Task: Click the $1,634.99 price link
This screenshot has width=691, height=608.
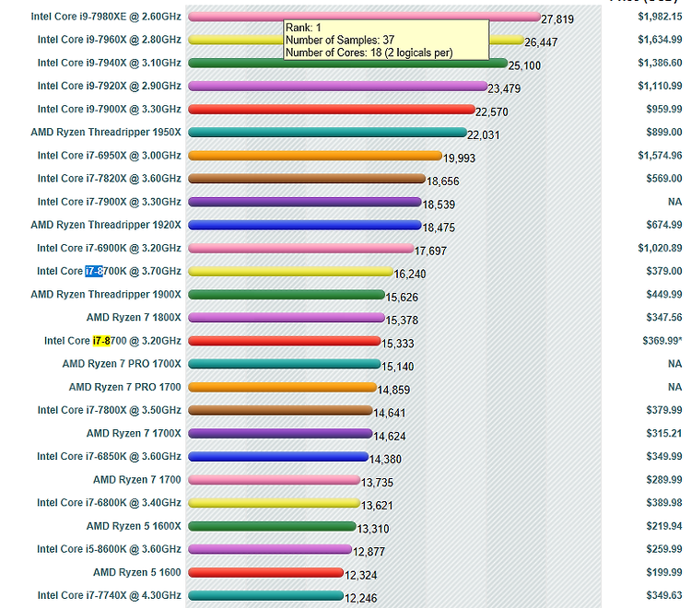Action: click(x=660, y=40)
